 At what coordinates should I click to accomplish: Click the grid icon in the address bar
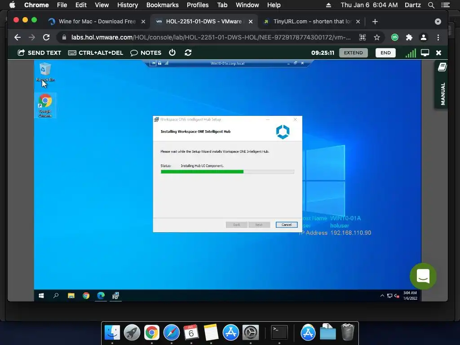pyautogui.click(x=363, y=37)
